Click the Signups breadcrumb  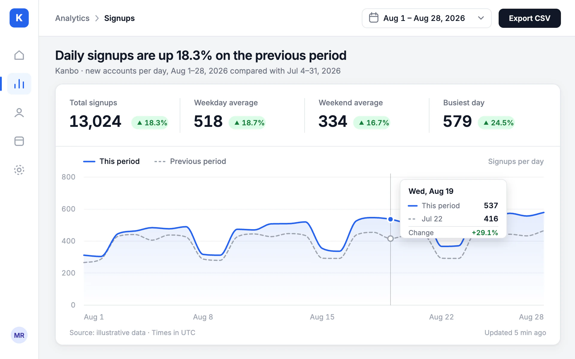119,18
